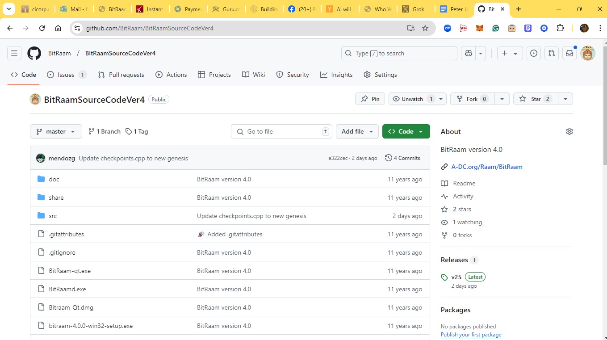
Task: Open the user profile avatar menu
Action: [588, 53]
